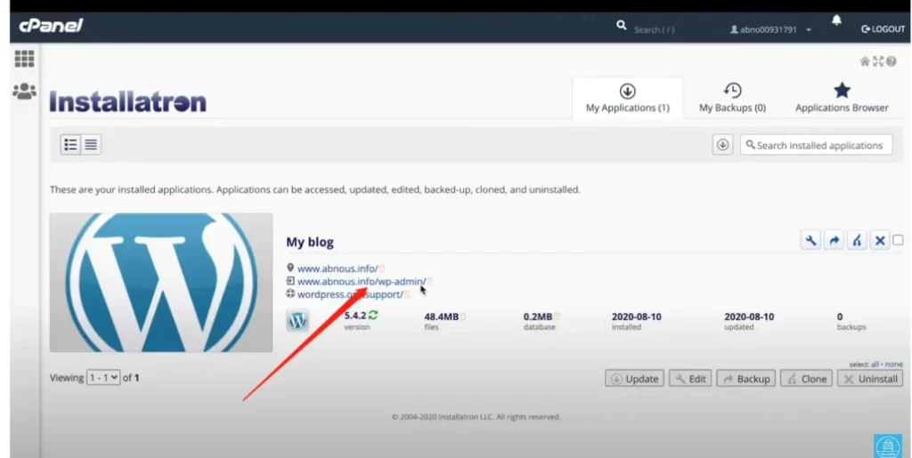Tick the checkbox for My blog

(x=898, y=240)
